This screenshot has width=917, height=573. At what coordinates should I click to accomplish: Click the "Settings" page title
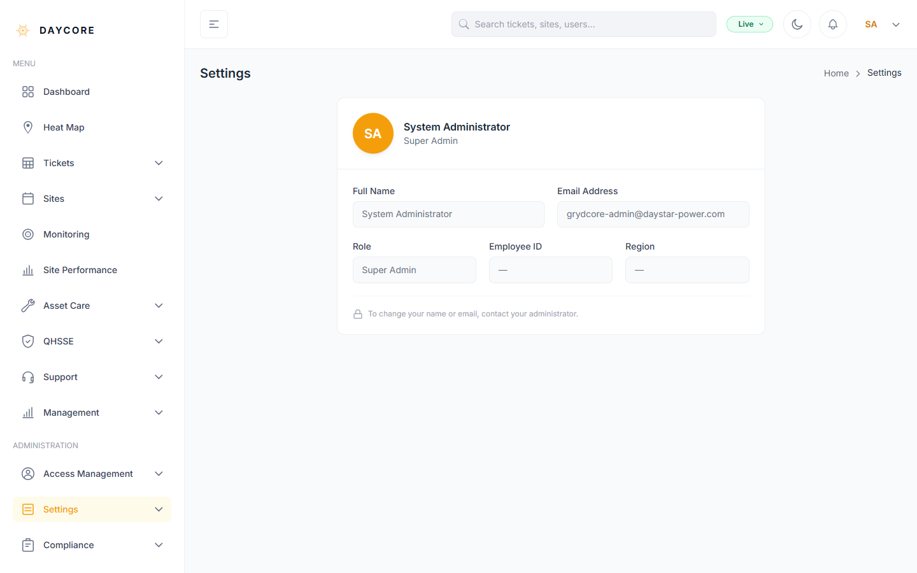pyautogui.click(x=225, y=73)
